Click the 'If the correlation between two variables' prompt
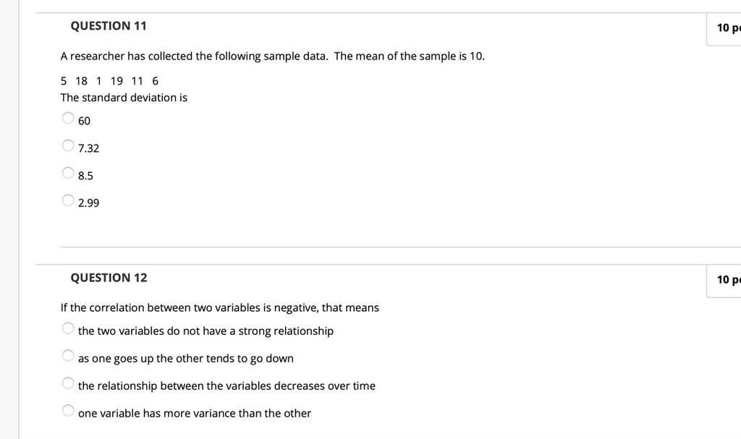The width and height of the screenshot is (741, 439). click(220, 307)
